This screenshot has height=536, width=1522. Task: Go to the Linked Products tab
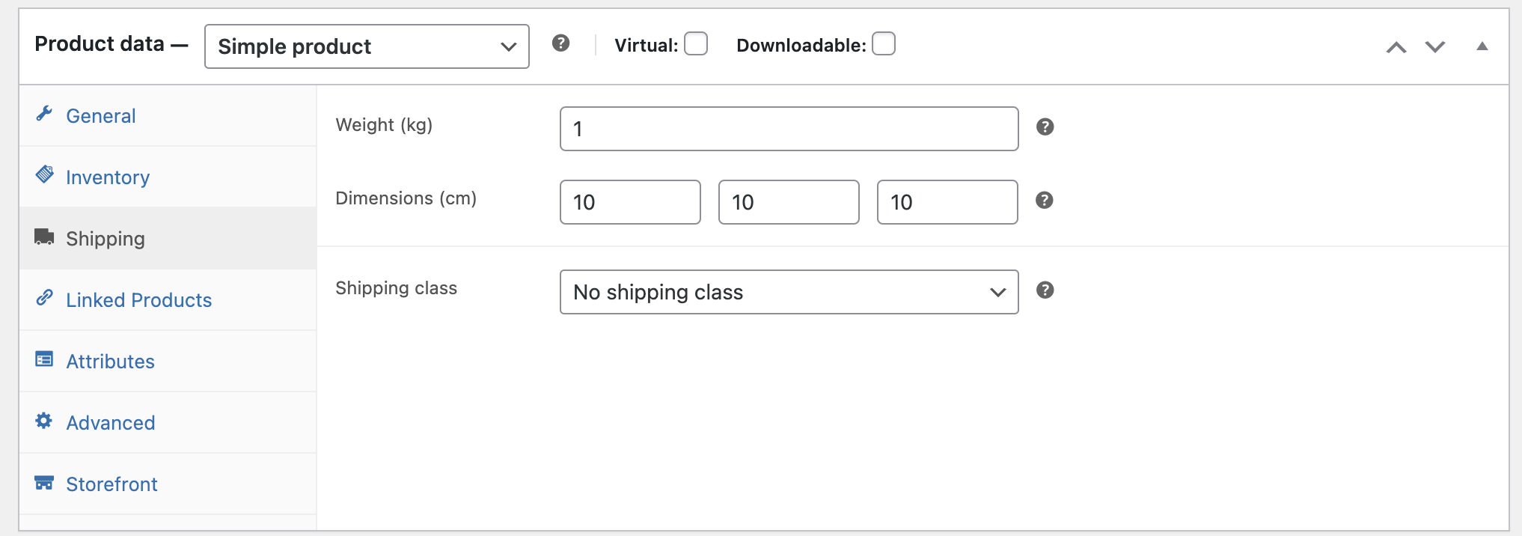pyautogui.click(x=139, y=299)
